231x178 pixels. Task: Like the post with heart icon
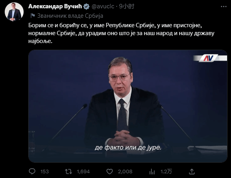coord(109,172)
